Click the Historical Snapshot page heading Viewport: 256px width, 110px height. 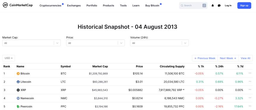click(127, 27)
